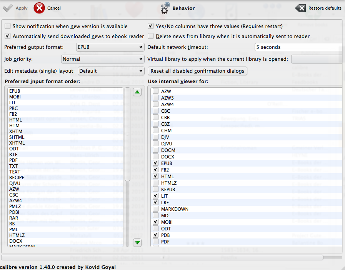Click the red Cancel X icon

click(x=39, y=8)
